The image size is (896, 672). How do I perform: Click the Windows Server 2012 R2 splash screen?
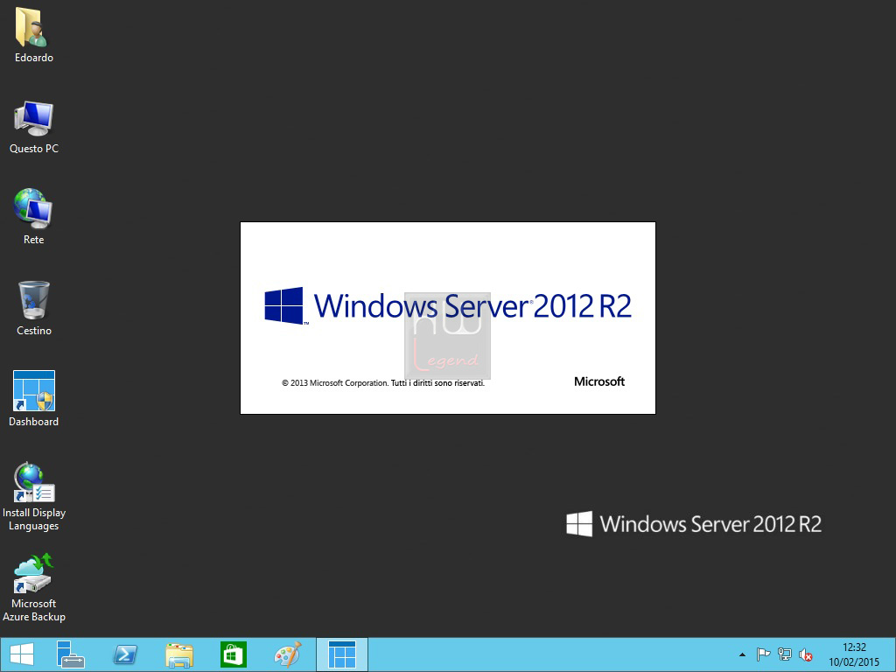[x=448, y=318]
